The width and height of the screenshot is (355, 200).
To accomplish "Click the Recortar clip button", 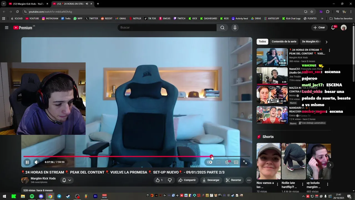I will pos(234,180).
